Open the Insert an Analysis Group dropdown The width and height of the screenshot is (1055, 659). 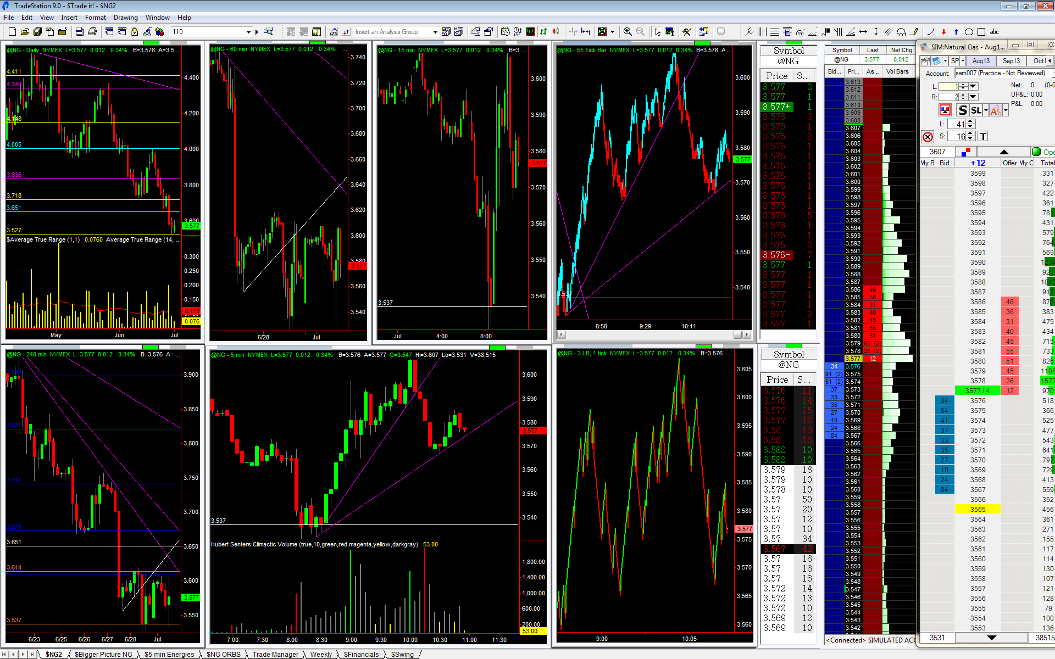point(435,32)
